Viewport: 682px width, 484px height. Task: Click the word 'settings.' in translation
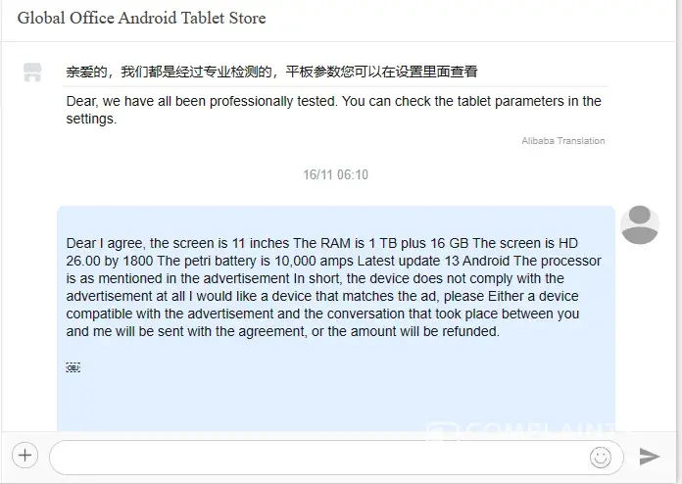click(x=91, y=119)
